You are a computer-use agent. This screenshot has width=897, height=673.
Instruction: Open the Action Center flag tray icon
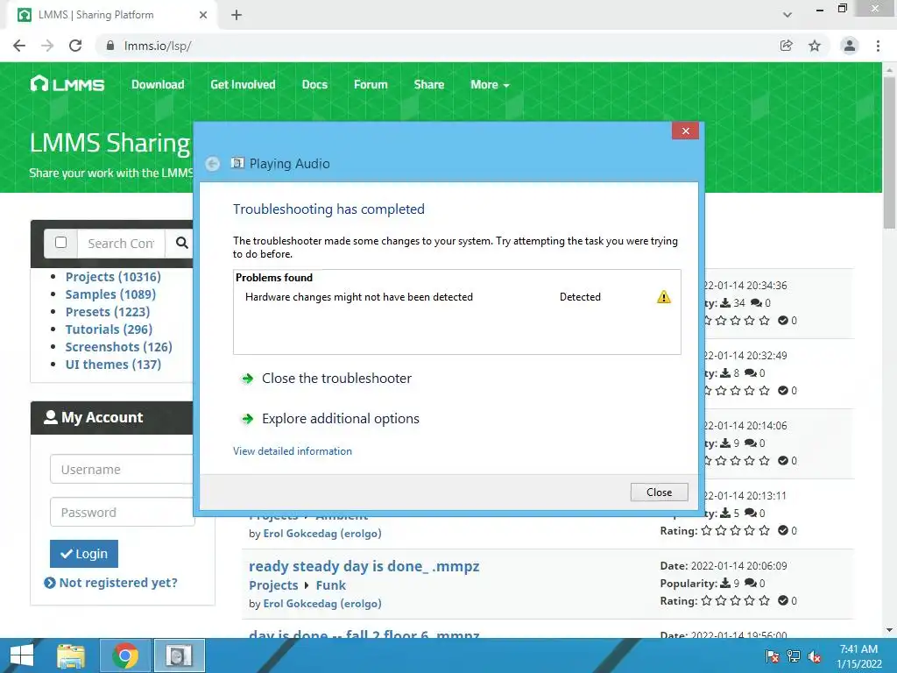pyautogui.click(x=773, y=656)
